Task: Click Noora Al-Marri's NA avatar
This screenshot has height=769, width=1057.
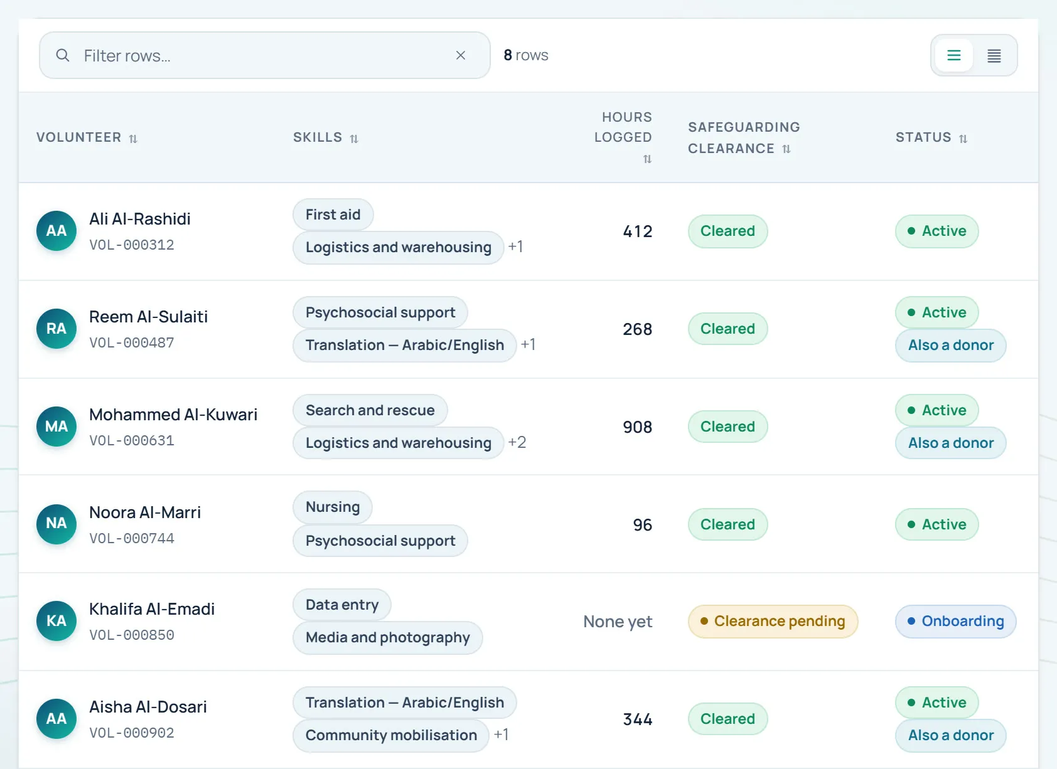Action: pyautogui.click(x=56, y=523)
